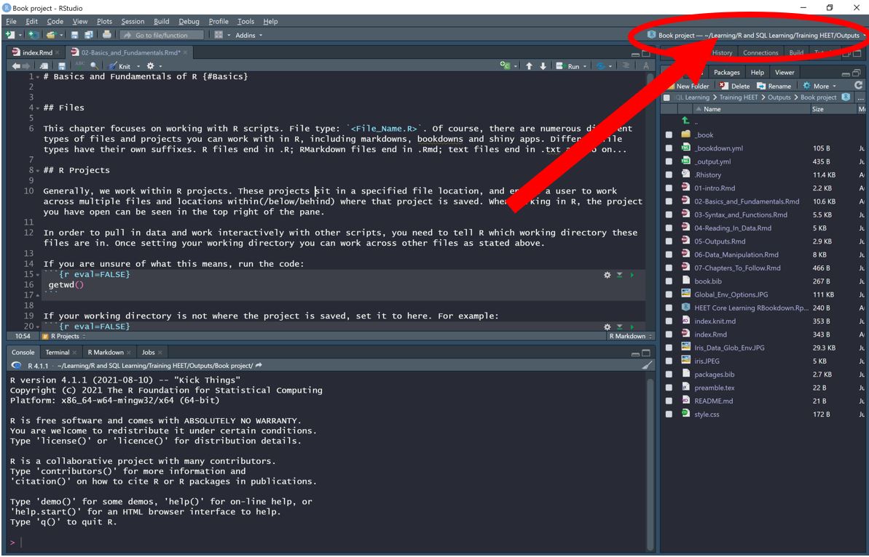869x557 pixels.
Task: Open the R Projects section navigator dropdown
Action: coord(63,336)
